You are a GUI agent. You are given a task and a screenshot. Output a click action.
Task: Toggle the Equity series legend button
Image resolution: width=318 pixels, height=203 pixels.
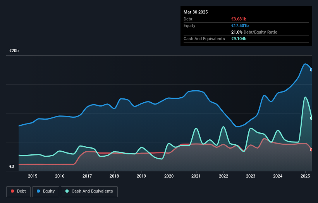(46, 191)
